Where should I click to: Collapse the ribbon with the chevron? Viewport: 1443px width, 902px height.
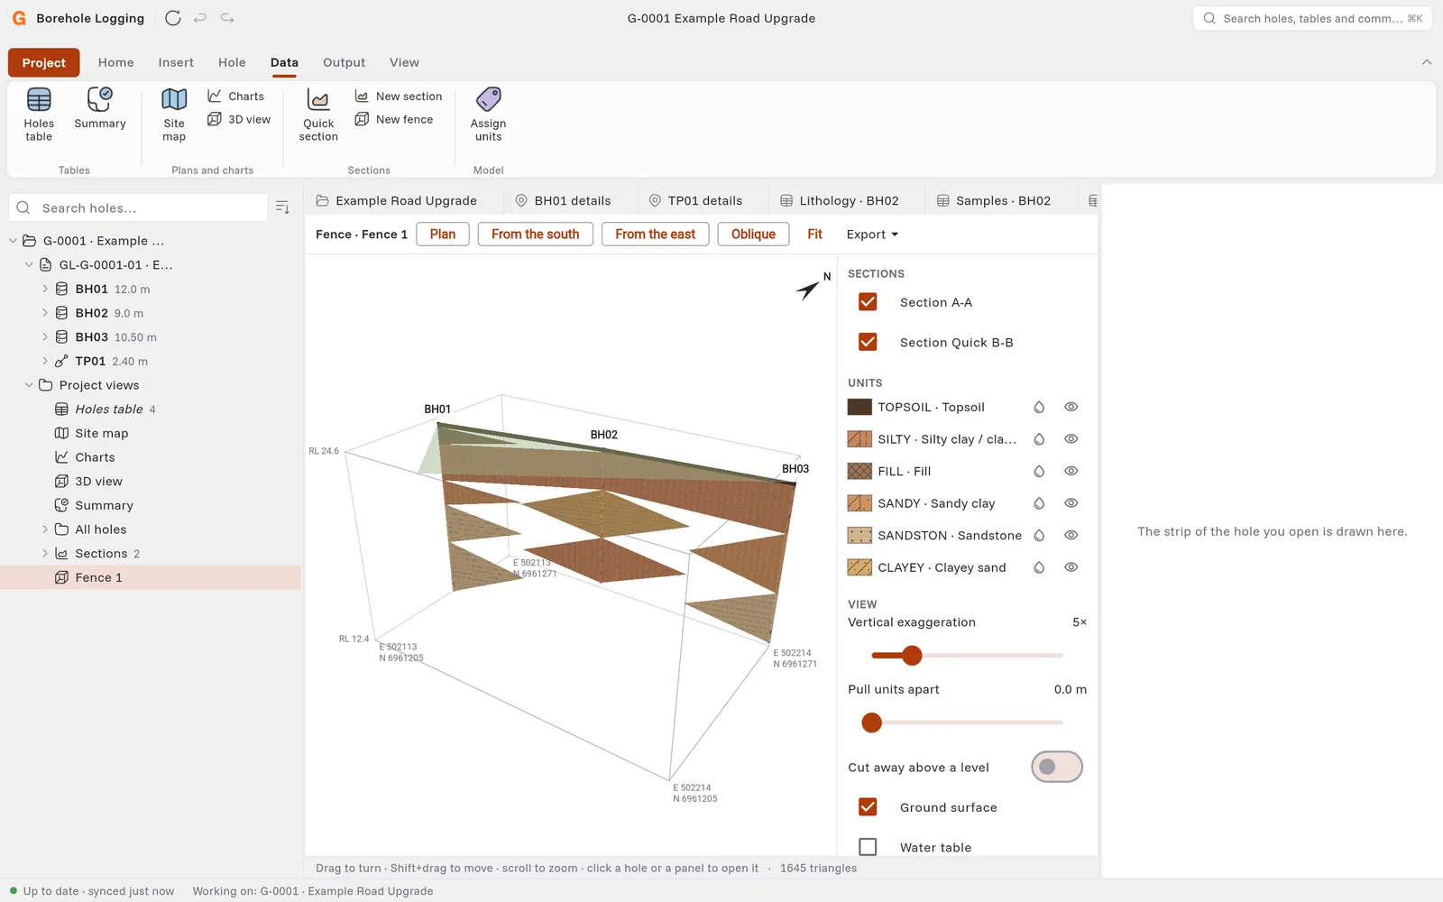tap(1427, 62)
